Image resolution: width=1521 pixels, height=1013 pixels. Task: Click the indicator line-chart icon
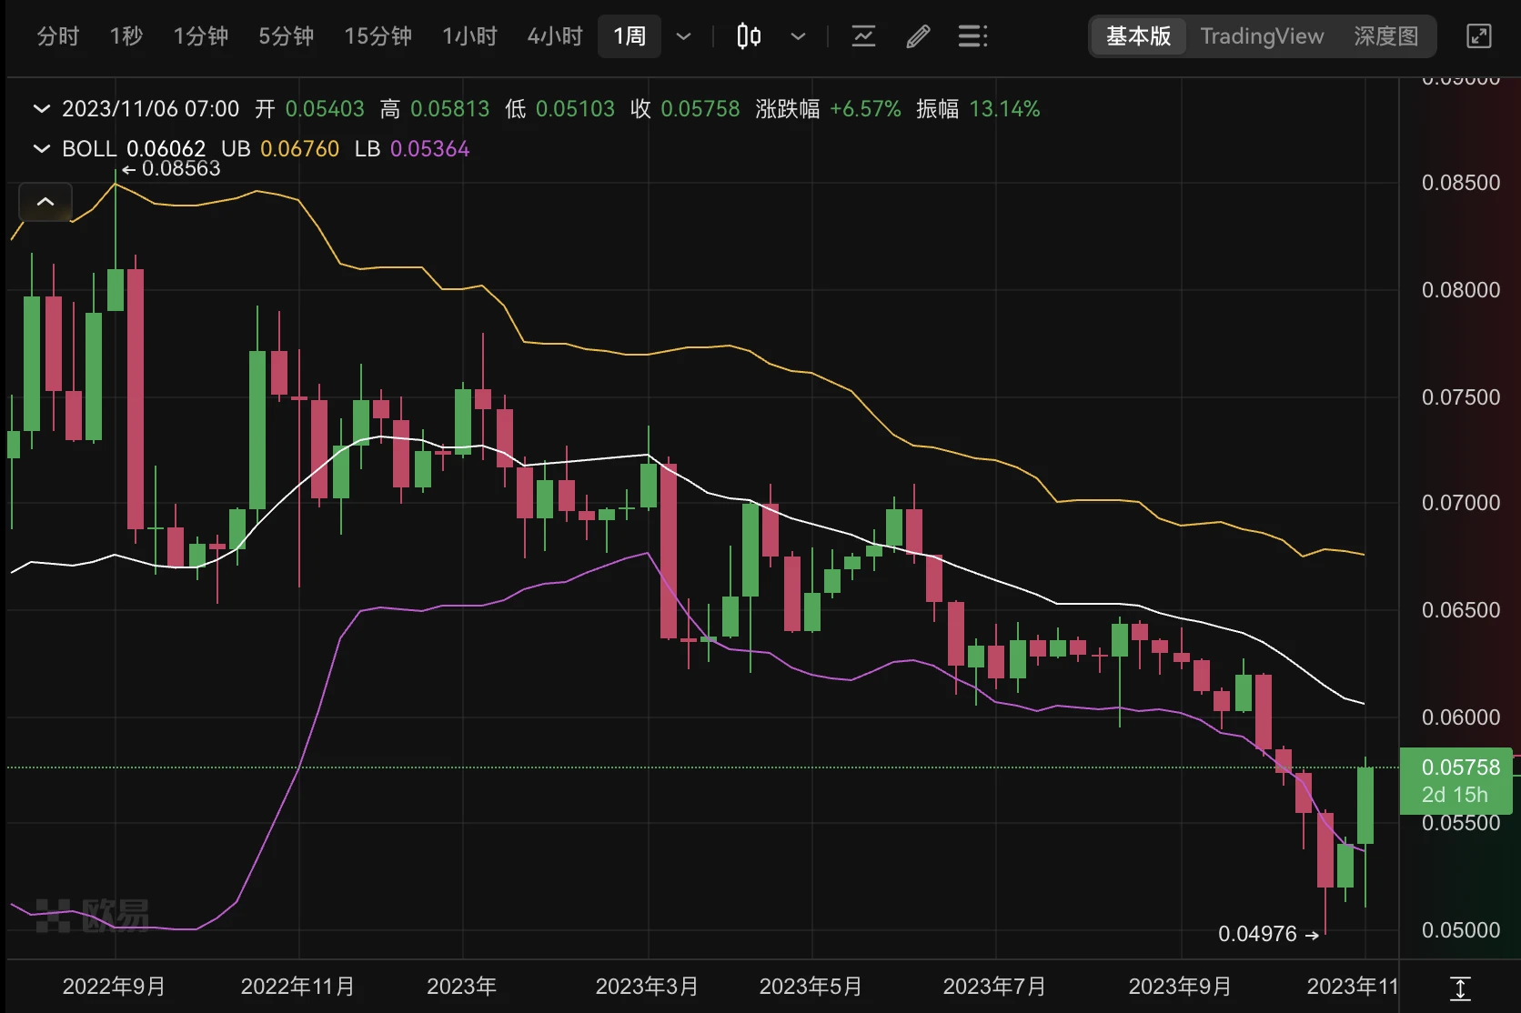[862, 36]
